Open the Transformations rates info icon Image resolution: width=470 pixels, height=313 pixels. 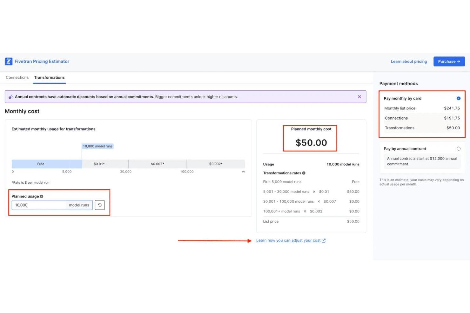pyautogui.click(x=304, y=173)
